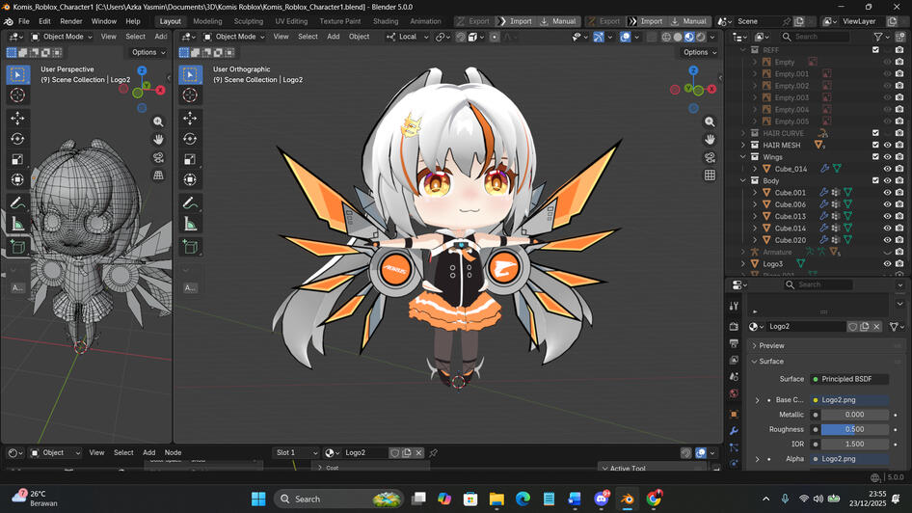This screenshot has height=513, width=912.
Task: Uncheck the HAIR MESH collection checkbox
Action: 875,145
